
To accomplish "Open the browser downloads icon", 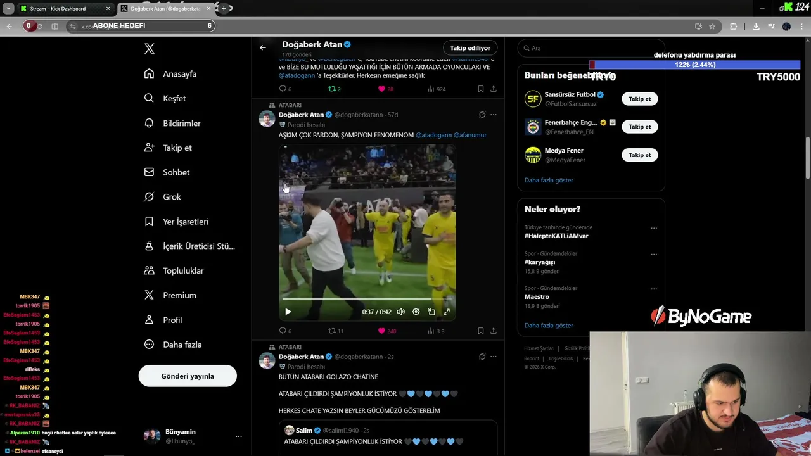I will [x=756, y=26].
